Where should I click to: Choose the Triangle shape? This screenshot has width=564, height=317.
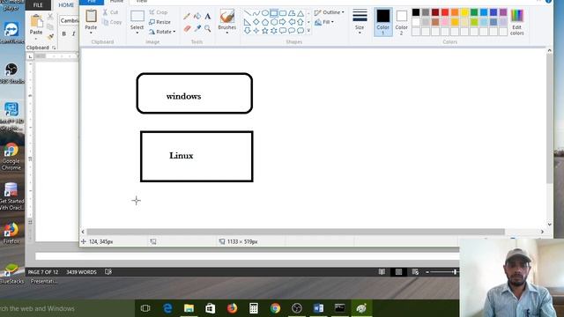tap(301, 13)
